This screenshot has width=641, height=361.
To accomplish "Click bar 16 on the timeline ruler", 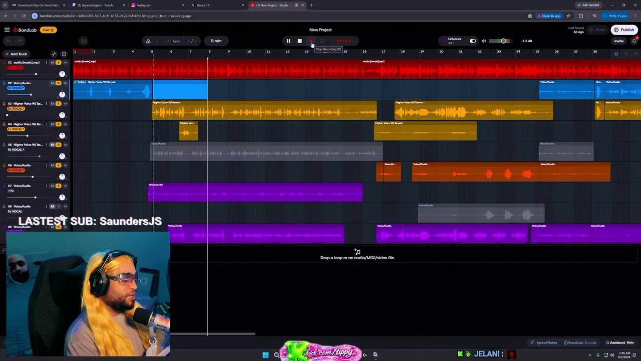I will point(364,52).
